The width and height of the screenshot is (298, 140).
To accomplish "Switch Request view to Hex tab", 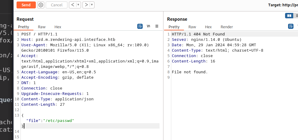I will 58,27.
